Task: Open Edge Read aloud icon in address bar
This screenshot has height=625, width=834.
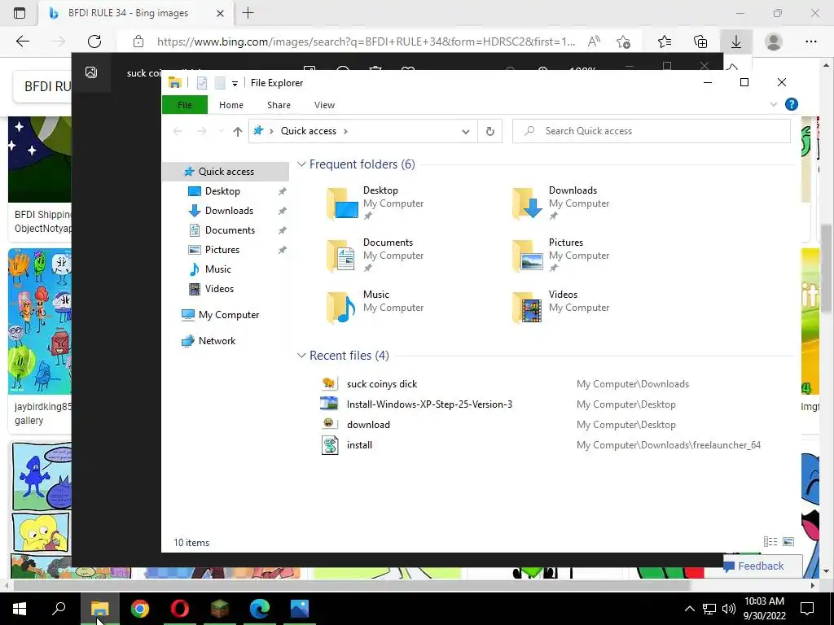Action: (x=594, y=42)
